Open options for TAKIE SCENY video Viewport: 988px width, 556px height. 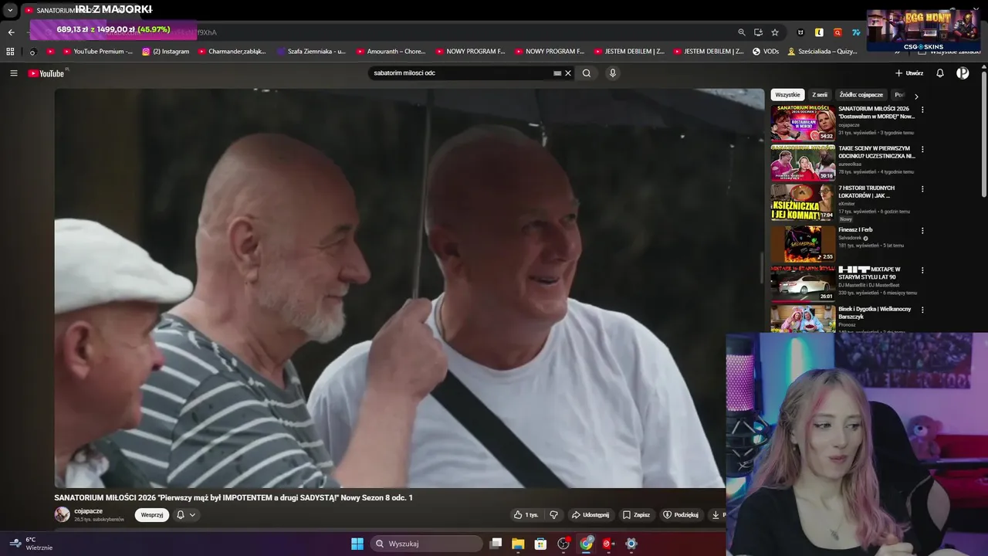click(x=922, y=149)
